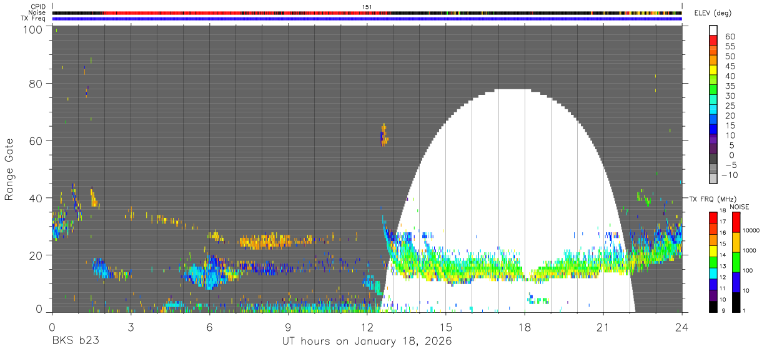Click the TX FRQ (MHz) legend title
The height and width of the screenshot is (354, 767).
tap(713, 199)
